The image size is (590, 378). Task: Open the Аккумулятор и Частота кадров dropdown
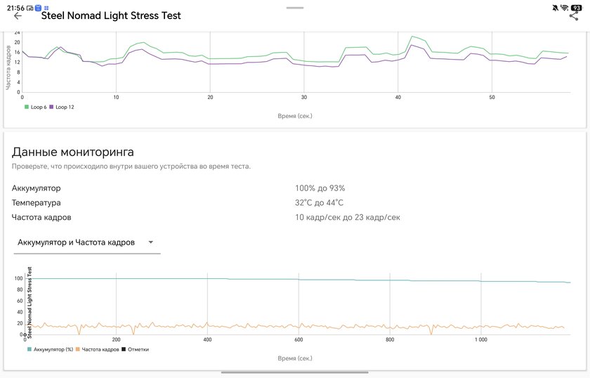(x=87, y=242)
